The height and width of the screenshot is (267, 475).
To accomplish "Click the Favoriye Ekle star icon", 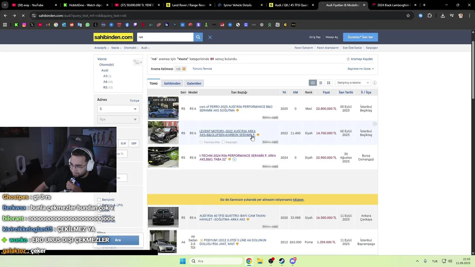I will coord(202,142).
